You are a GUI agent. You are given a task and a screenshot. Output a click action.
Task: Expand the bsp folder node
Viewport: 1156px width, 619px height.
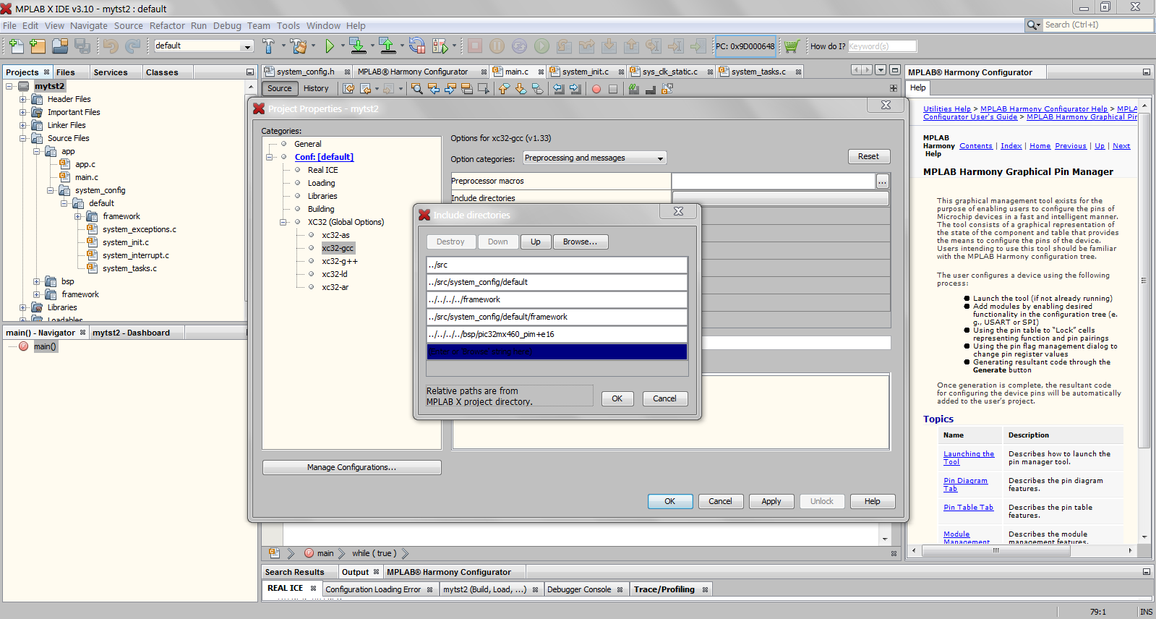[x=37, y=281]
